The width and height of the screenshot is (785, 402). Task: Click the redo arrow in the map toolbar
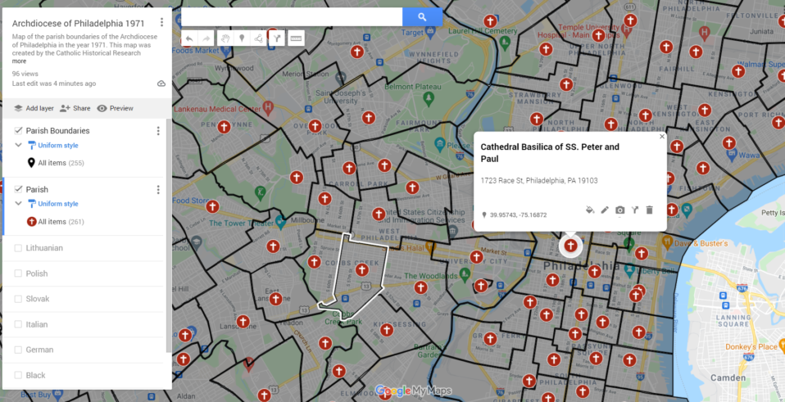(x=206, y=38)
